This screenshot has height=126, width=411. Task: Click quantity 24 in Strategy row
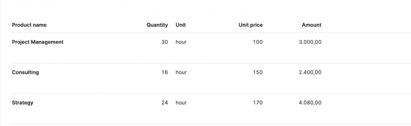click(x=165, y=103)
